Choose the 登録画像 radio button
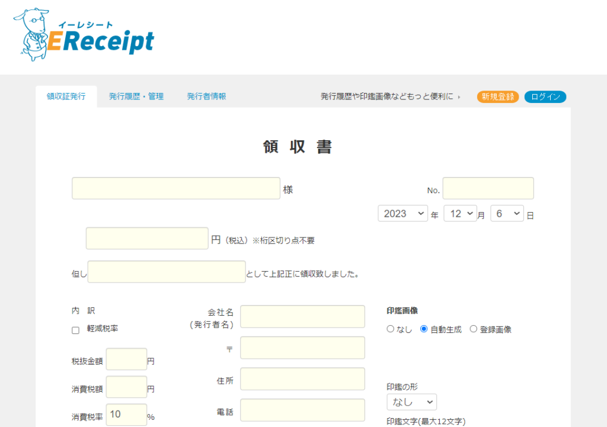 point(473,329)
